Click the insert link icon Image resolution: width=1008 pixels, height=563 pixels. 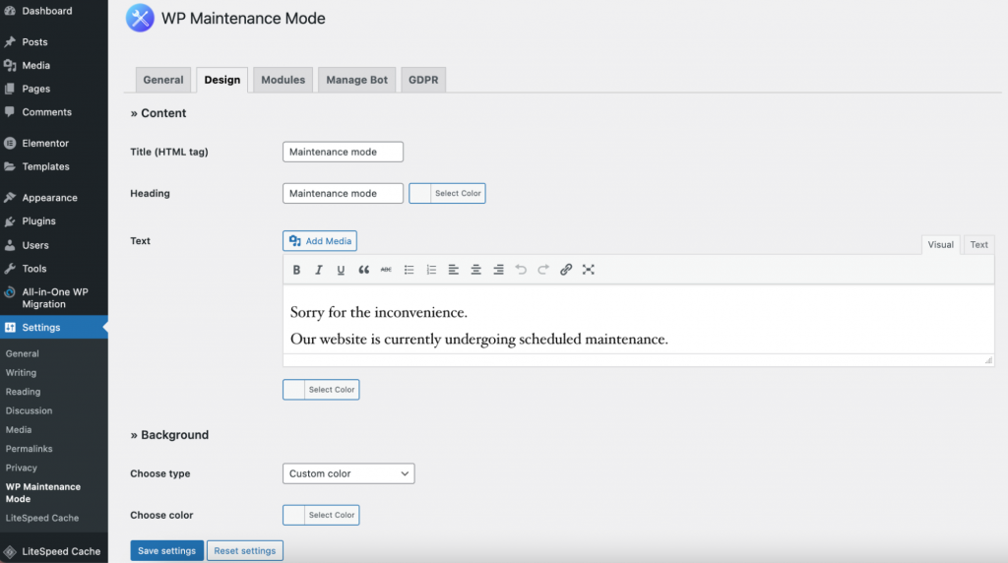[566, 270]
